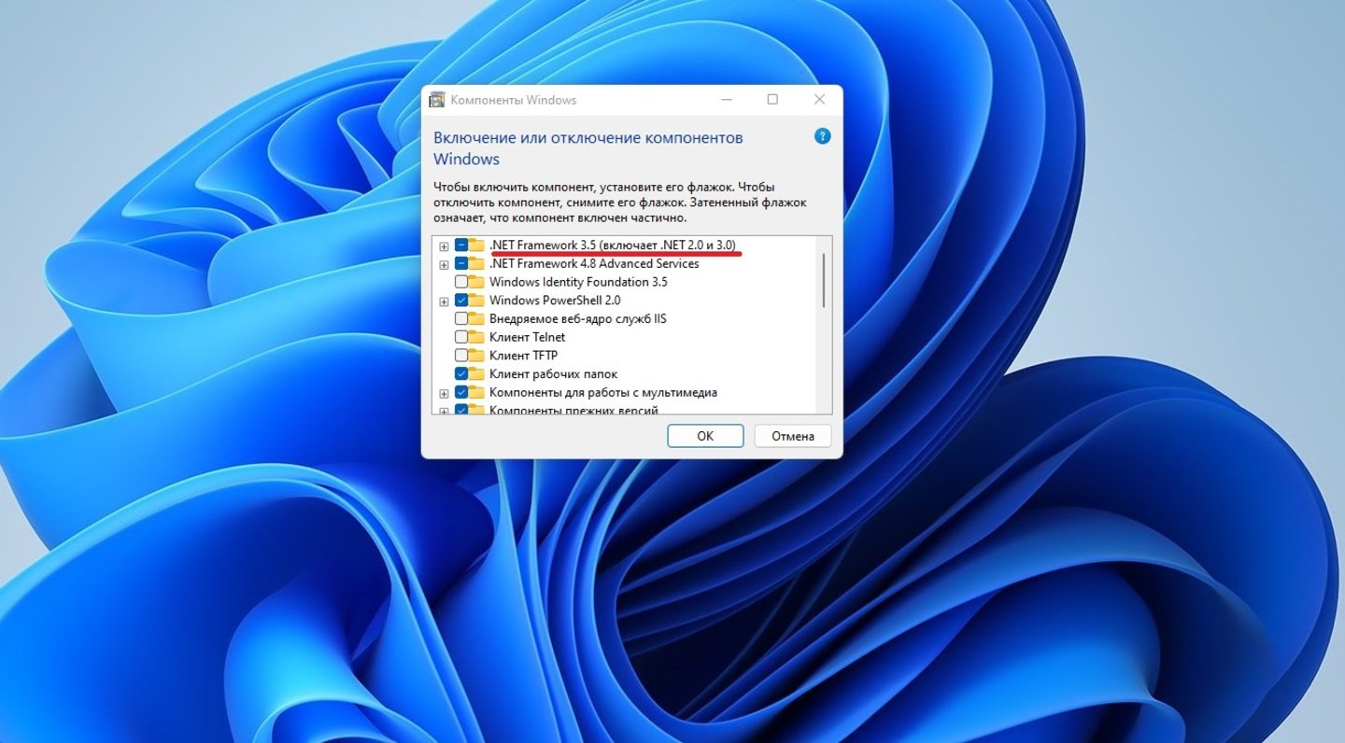Uncheck Компоненты для работы с мультимедиа checkbox

click(461, 393)
